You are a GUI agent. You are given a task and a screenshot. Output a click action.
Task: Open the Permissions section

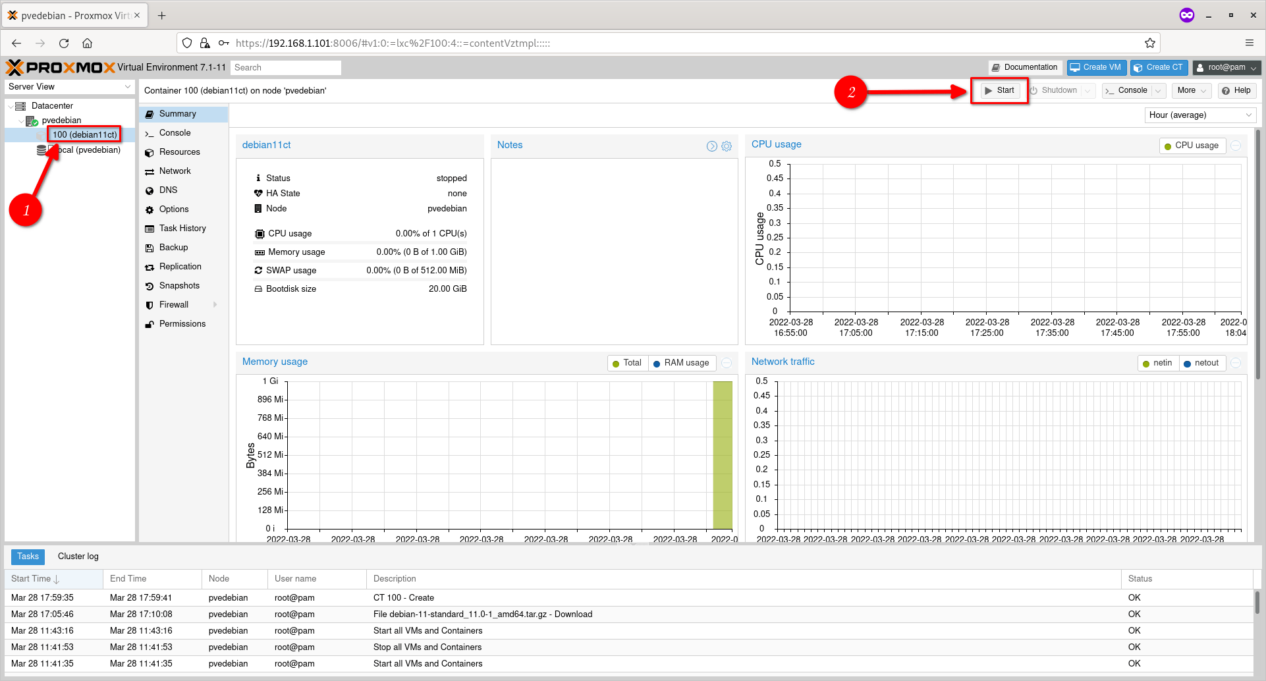pos(183,324)
